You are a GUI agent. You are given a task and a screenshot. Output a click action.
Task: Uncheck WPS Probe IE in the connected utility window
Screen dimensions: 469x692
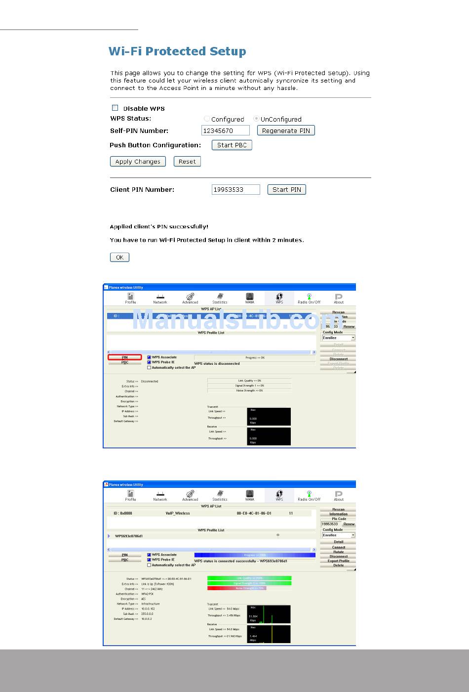[x=149, y=560]
